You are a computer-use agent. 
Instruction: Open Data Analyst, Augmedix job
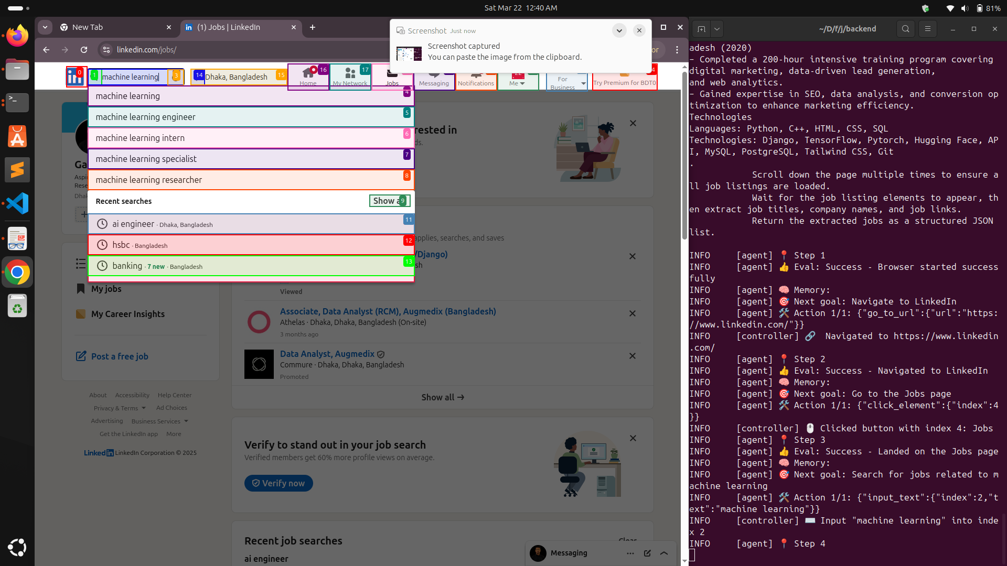pyautogui.click(x=327, y=354)
